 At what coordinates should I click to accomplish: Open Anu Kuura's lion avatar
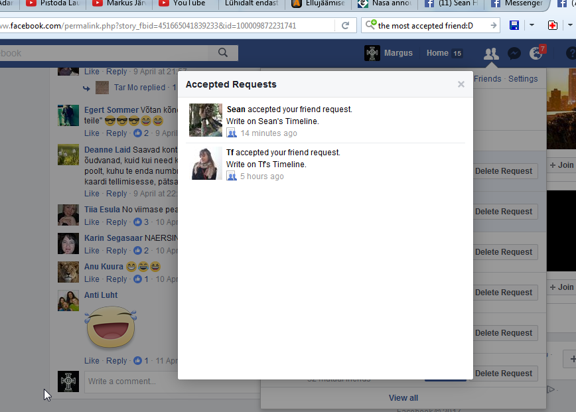[68, 272]
